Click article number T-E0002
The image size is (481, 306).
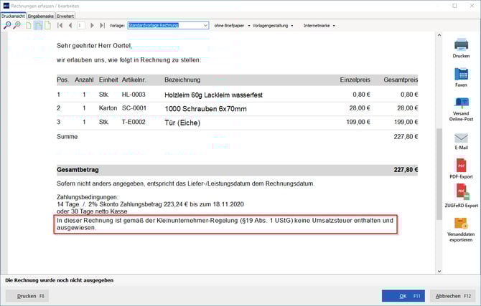point(134,122)
